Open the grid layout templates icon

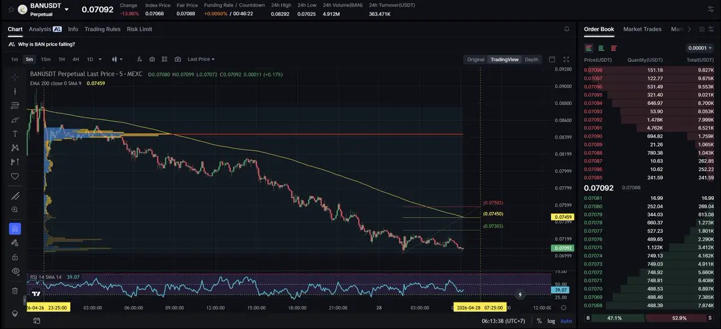[x=164, y=59]
